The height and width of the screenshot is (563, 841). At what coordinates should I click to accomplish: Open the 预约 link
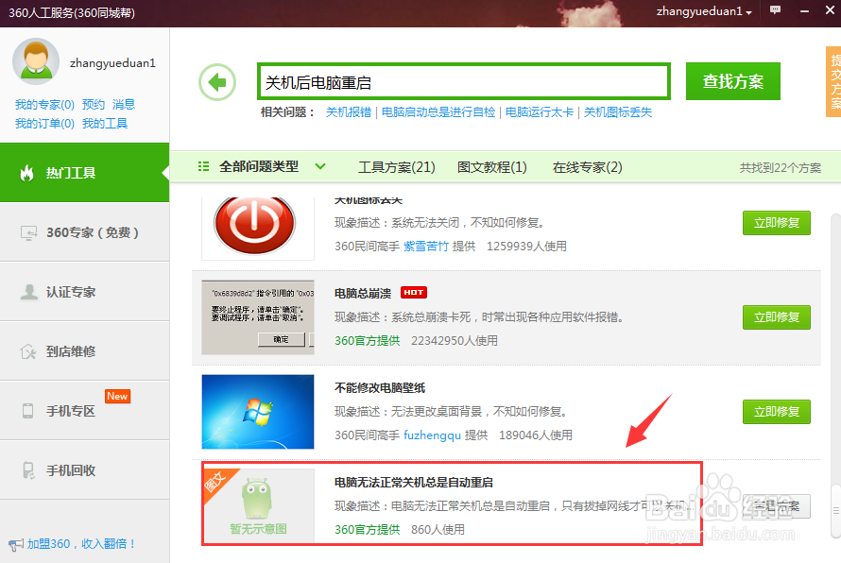click(x=94, y=104)
